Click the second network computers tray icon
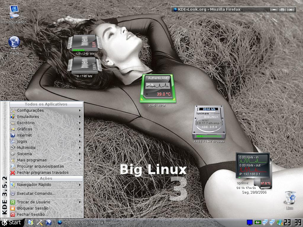Screen dimensions: 303x227 pos(272,223)
